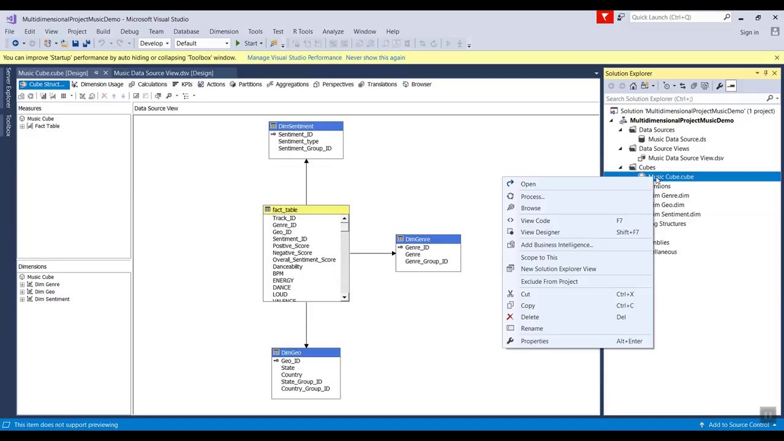Select Dim Geo in Dimensions pane
Screen dimensions: 784x441
[45, 292]
